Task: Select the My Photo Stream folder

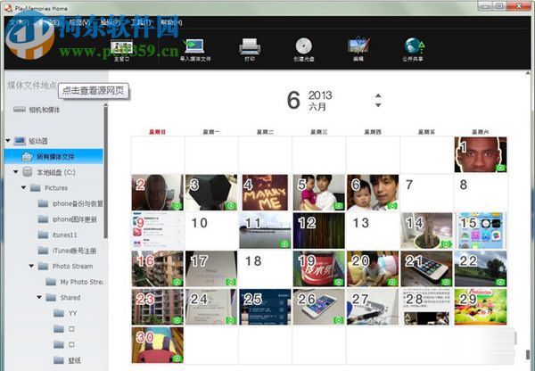Action: click(74, 282)
